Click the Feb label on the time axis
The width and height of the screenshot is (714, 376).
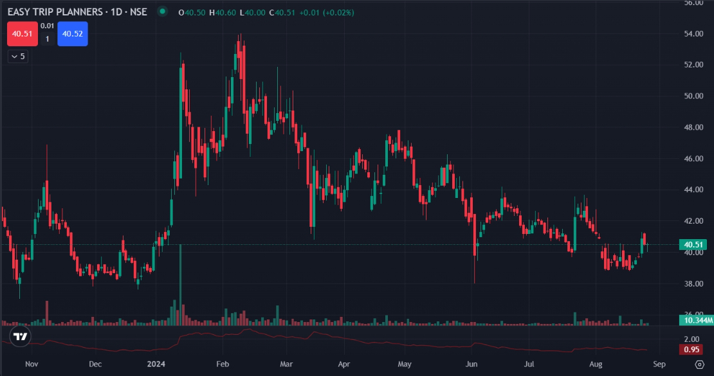click(x=223, y=364)
